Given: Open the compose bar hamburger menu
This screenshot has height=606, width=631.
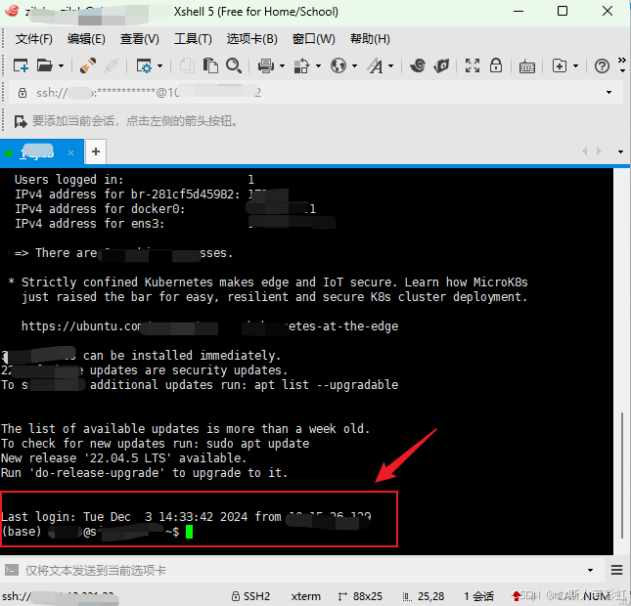Looking at the screenshot, I should pyautogui.click(x=616, y=570).
